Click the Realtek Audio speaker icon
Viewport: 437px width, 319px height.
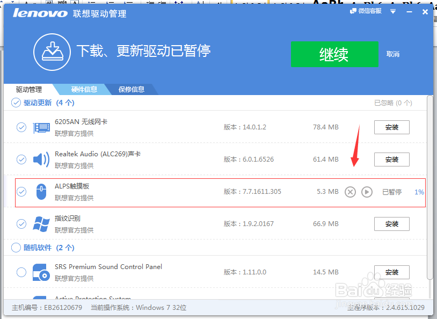click(x=41, y=160)
